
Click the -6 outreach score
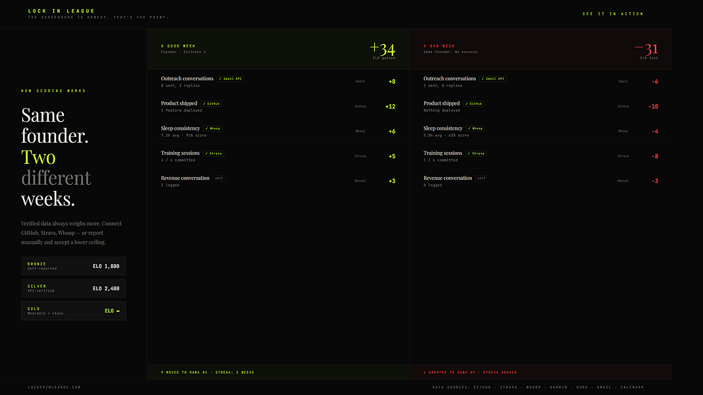[x=655, y=82]
